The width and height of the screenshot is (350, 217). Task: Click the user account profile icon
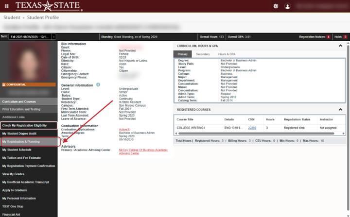click(288, 6)
